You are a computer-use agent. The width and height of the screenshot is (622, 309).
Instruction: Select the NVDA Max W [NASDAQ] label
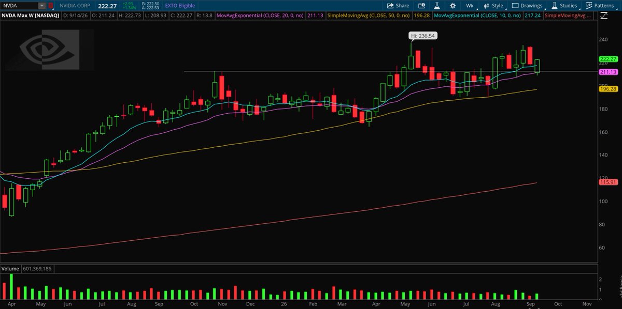pyautogui.click(x=31, y=16)
